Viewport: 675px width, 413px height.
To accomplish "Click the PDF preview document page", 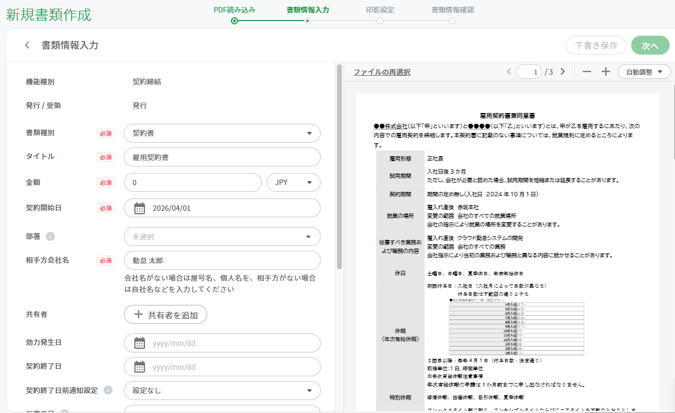I will (x=507, y=253).
